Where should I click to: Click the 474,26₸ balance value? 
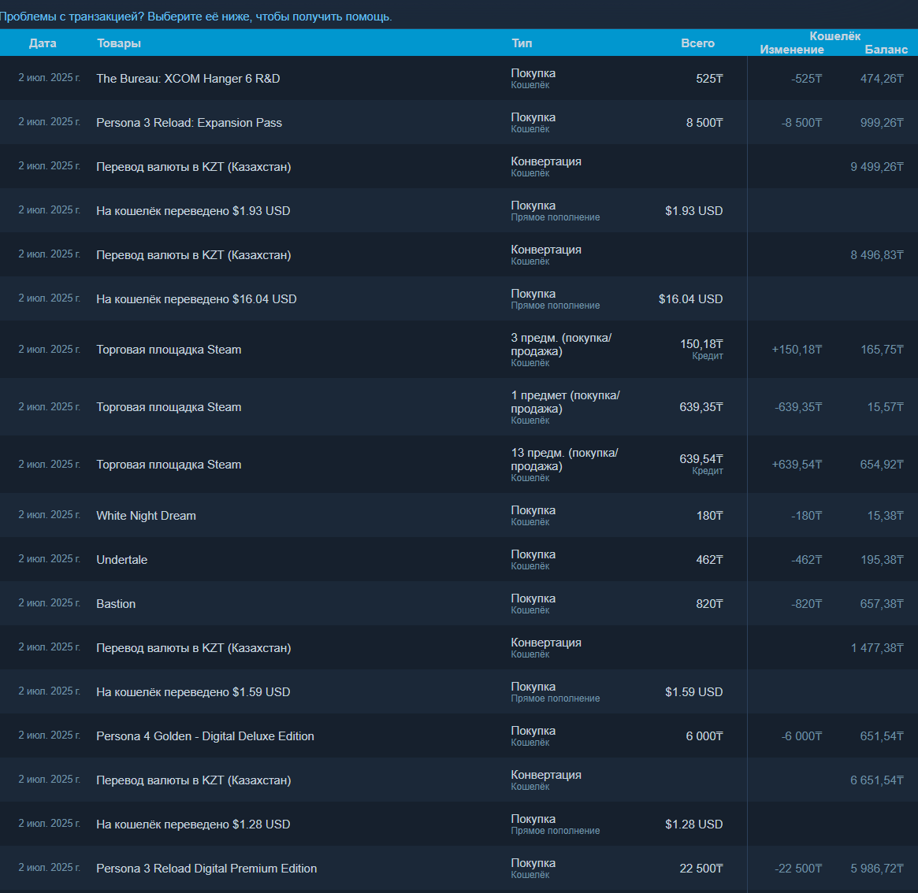tap(882, 79)
